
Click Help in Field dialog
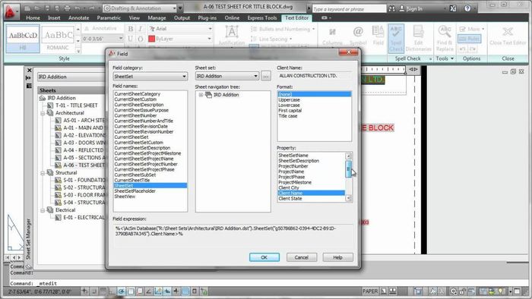click(x=337, y=258)
